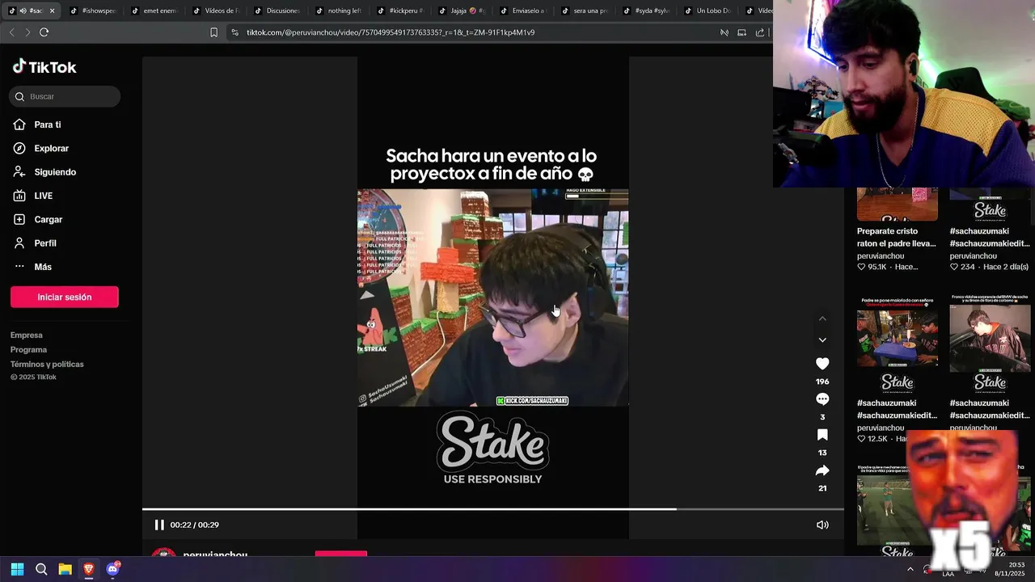Switch to the Un Lobo Do tab
The image size is (1035, 582).
[x=708, y=11]
